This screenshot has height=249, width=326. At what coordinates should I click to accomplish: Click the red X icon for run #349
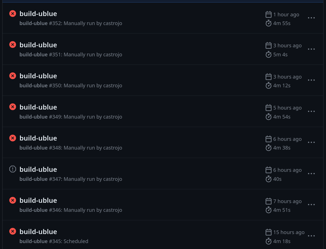click(x=12, y=107)
